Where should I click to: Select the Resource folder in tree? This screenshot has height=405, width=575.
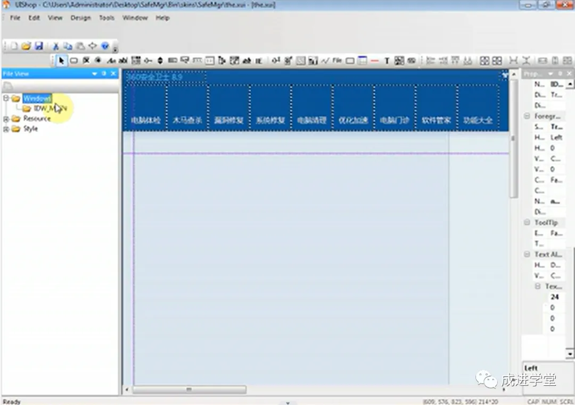point(37,119)
